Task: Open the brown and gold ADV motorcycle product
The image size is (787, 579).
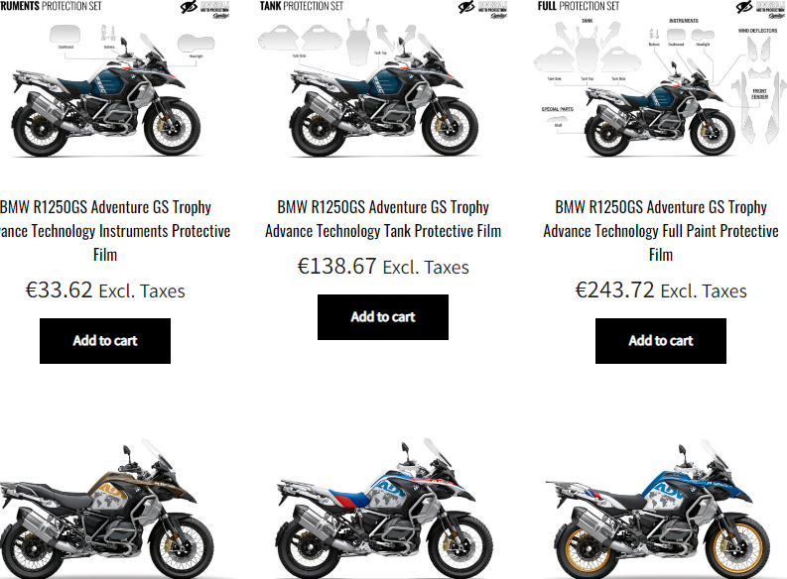Action: [106, 508]
